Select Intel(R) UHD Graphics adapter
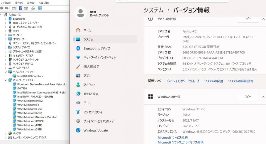Viewport: 266px width, 144px height. (x=30, y=76)
